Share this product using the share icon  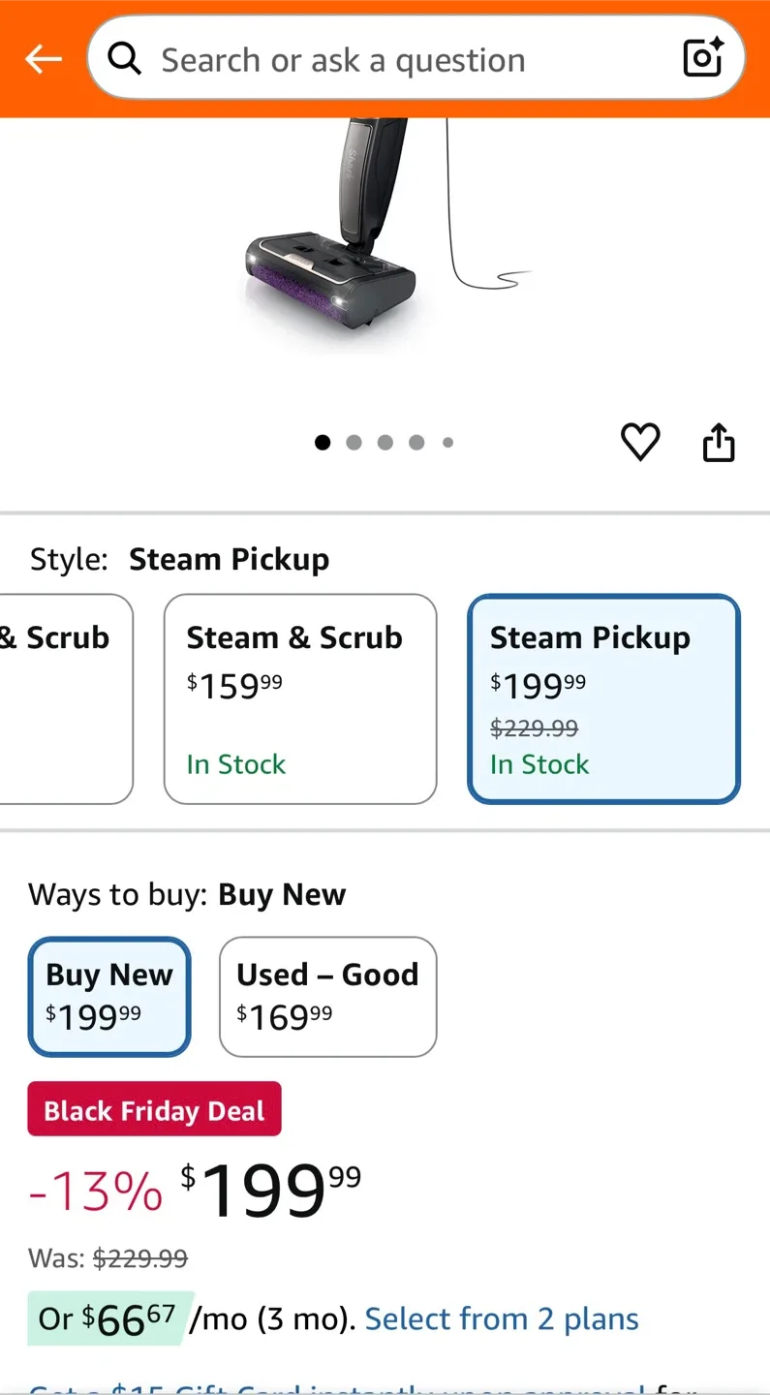[718, 443]
